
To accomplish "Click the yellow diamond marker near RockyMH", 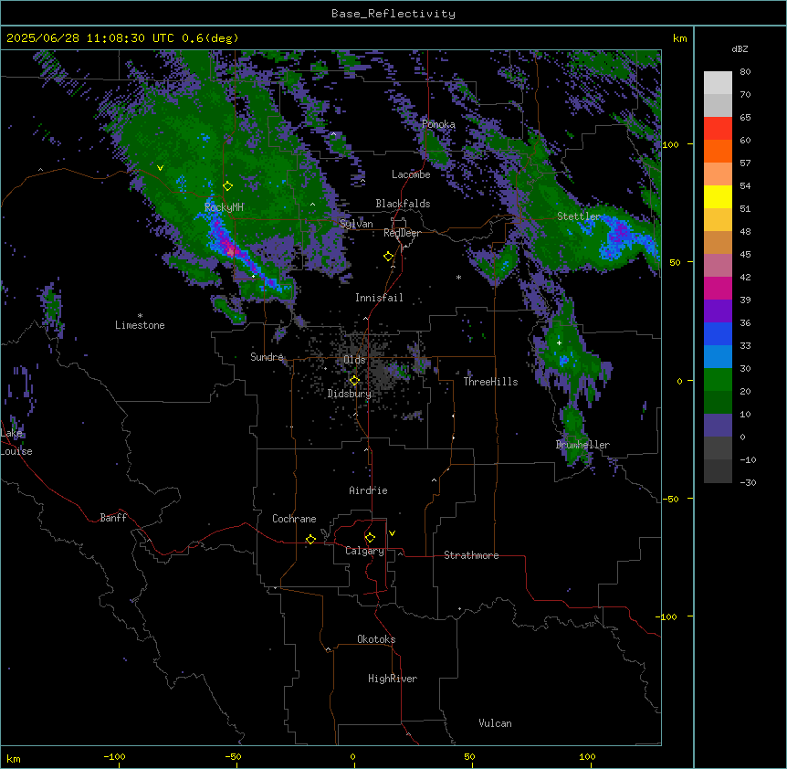I will [227, 186].
